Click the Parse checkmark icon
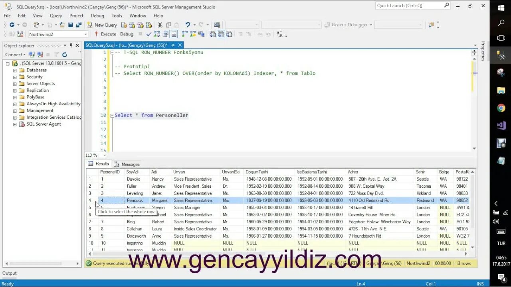Image resolution: width=511 pixels, height=287 pixels. tap(149, 34)
